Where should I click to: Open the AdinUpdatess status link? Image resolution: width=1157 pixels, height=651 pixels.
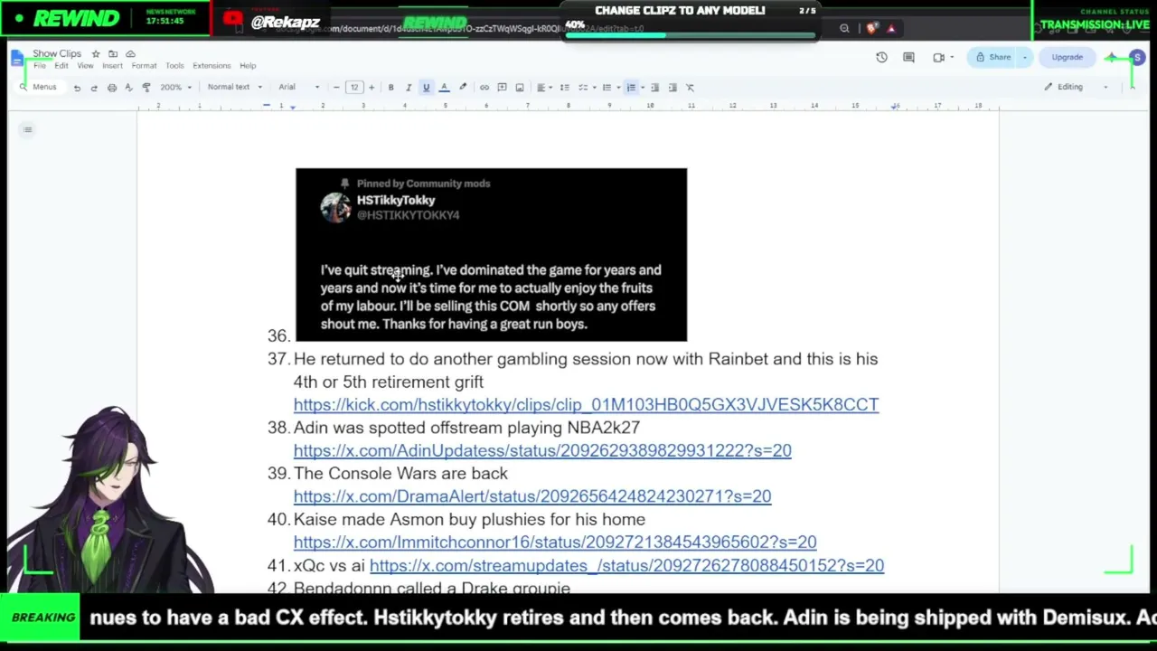pos(542,450)
